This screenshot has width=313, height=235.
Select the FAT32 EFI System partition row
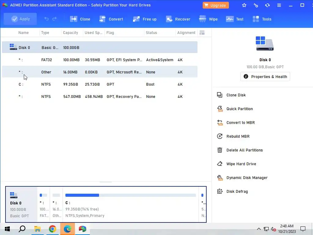pos(100,60)
